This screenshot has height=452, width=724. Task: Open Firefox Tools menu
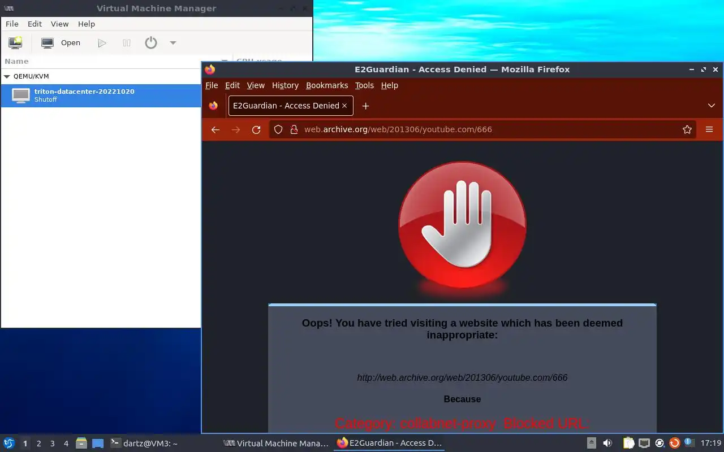coord(364,85)
